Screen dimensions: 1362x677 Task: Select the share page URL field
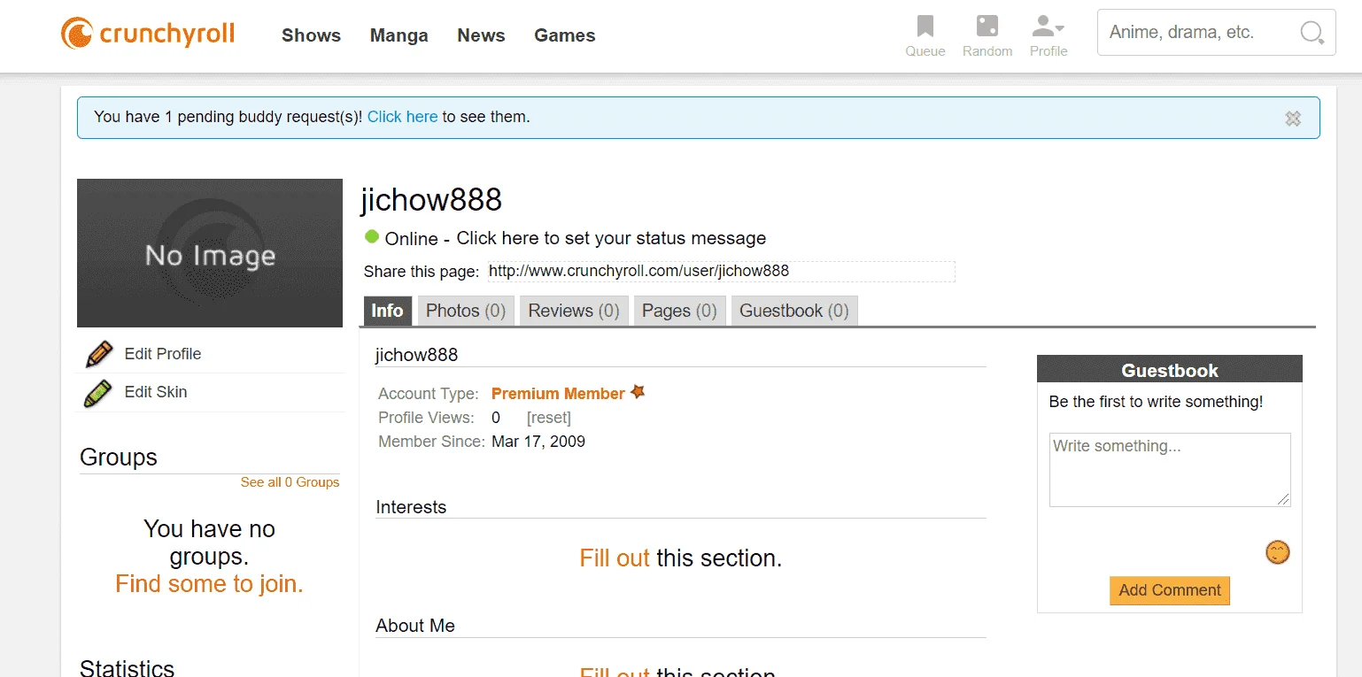[x=721, y=271]
